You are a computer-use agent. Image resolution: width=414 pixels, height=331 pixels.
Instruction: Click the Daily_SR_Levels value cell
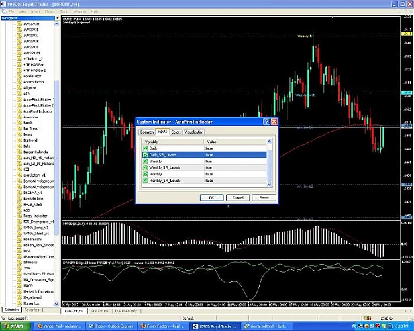click(236, 155)
